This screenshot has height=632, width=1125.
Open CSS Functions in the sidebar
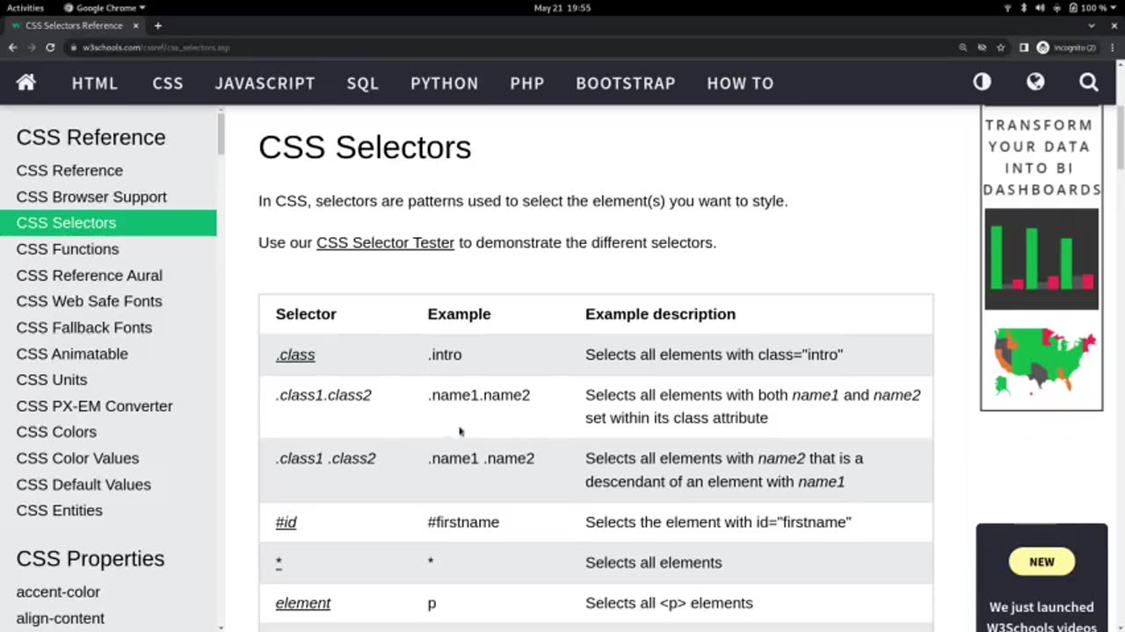click(x=67, y=249)
